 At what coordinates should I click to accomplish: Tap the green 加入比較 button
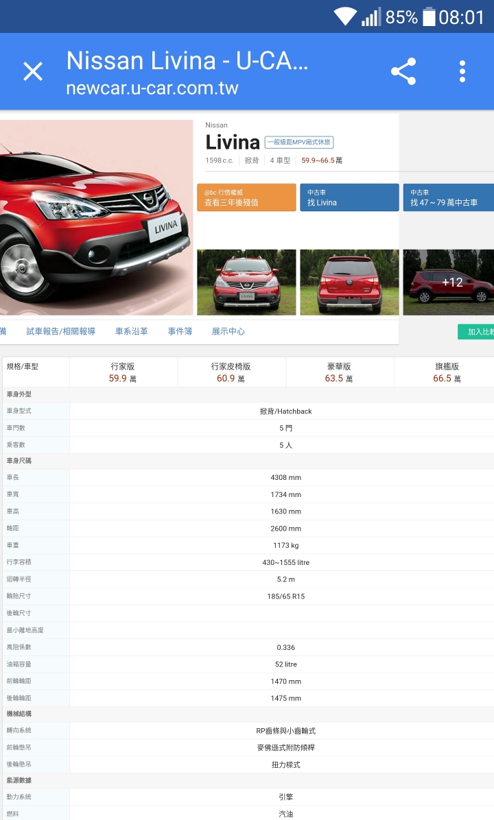click(x=475, y=332)
